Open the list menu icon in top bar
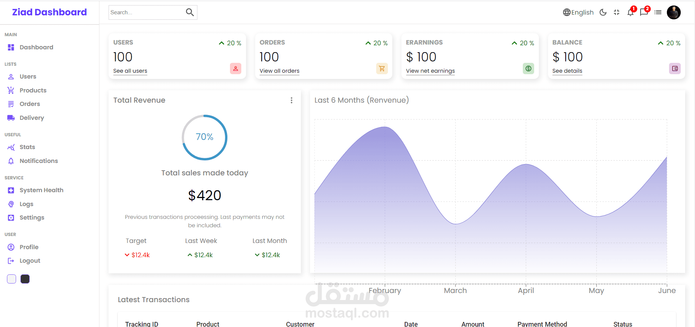The width and height of the screenshot is (695, 327). (x=658, y=12)
